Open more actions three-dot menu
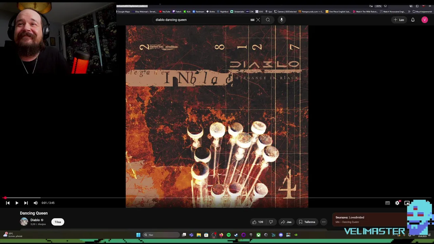Viewport: 434px width, 244px height. click(x=323, y=222)
